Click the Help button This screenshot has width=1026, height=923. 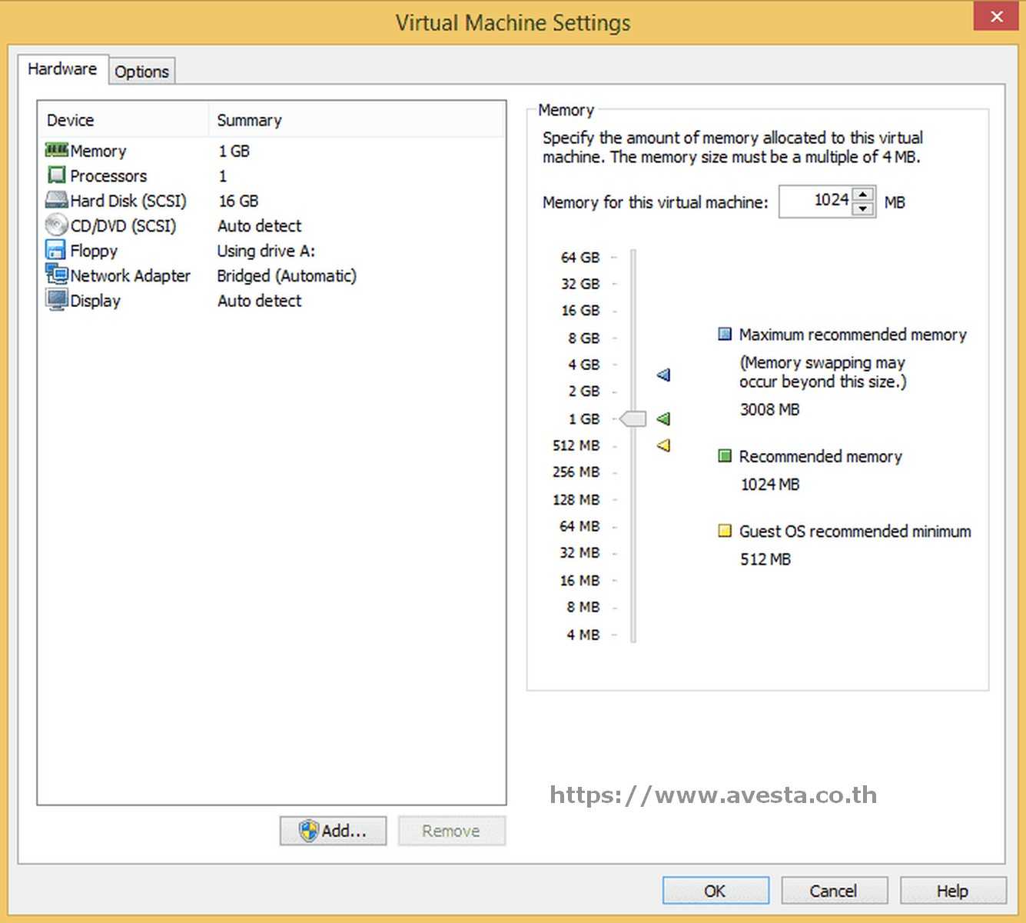point(952,890)
